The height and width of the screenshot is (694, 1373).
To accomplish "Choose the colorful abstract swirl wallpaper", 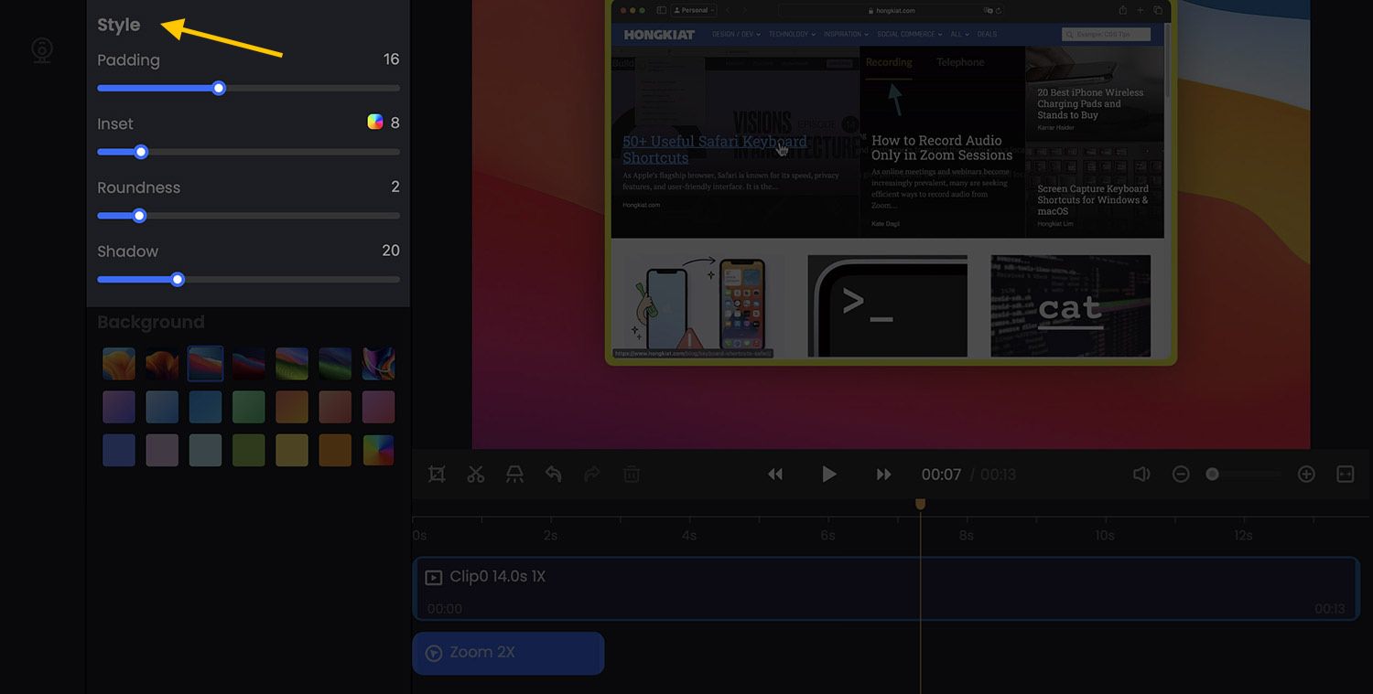I will click(378, 363).
